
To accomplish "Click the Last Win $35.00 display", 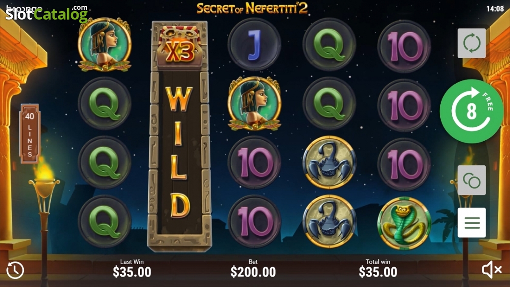I will coord(132,268).
